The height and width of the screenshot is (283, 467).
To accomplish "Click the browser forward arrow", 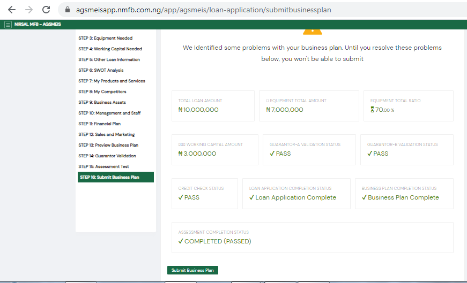I will tap(29, 10).
